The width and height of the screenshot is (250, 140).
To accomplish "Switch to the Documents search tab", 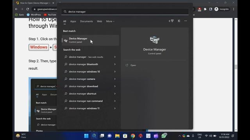I will (x=86, y=21).
